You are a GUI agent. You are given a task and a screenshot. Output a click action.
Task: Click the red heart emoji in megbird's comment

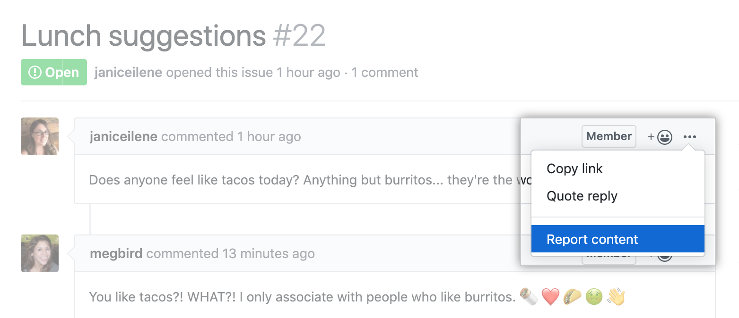click(x=550, y=296)
